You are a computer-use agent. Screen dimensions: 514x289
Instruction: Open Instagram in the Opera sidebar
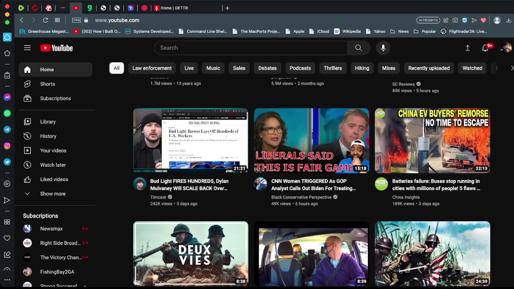7,146
